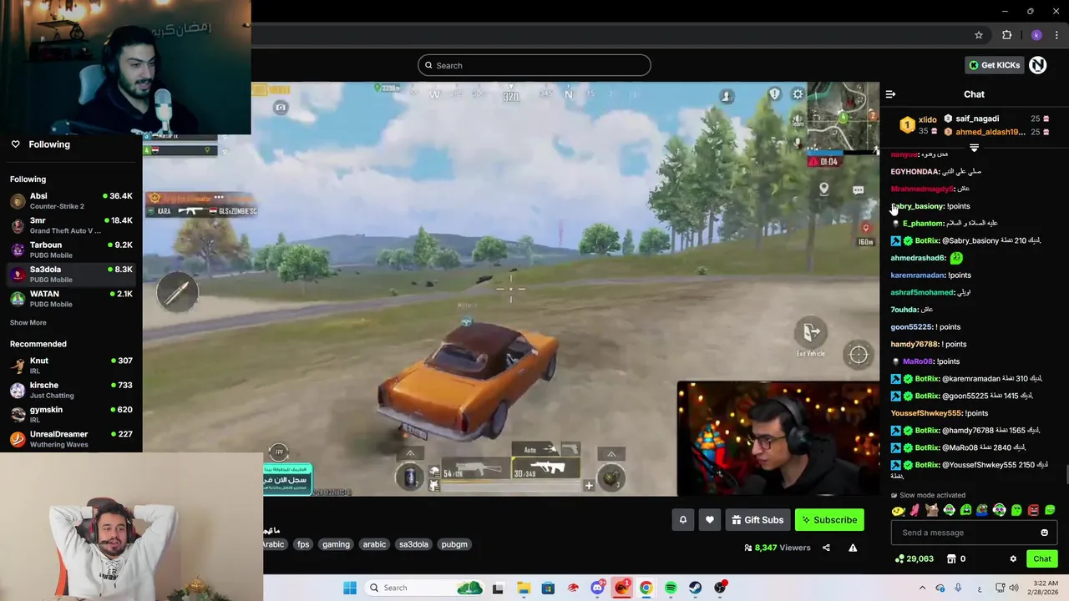The width and height of the screenshot is (1069, 601).
Task: Open the Absi channel in the Following list
Action: click(71, 200)
